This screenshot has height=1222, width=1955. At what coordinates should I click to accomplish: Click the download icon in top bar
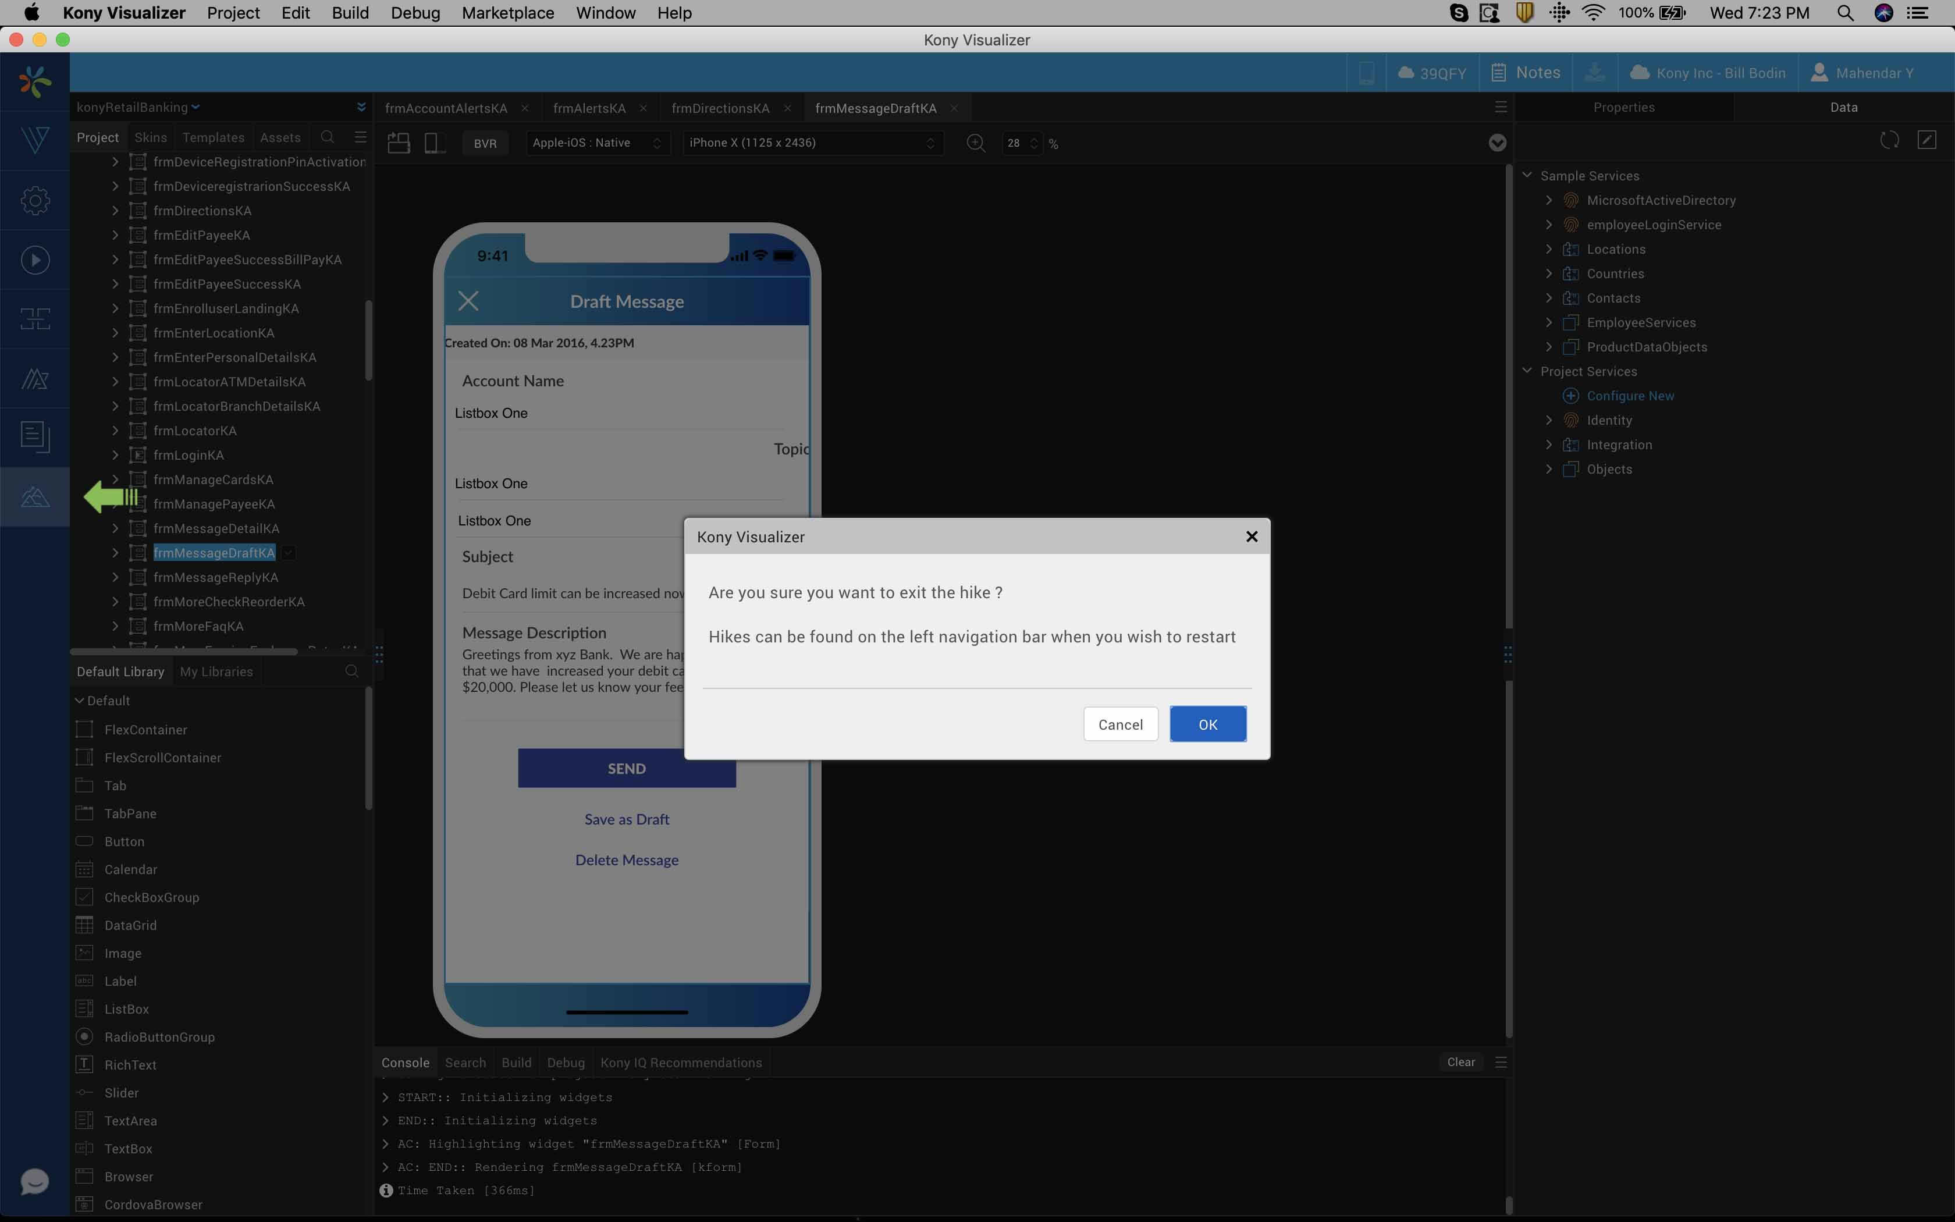tap(1594, 73)
